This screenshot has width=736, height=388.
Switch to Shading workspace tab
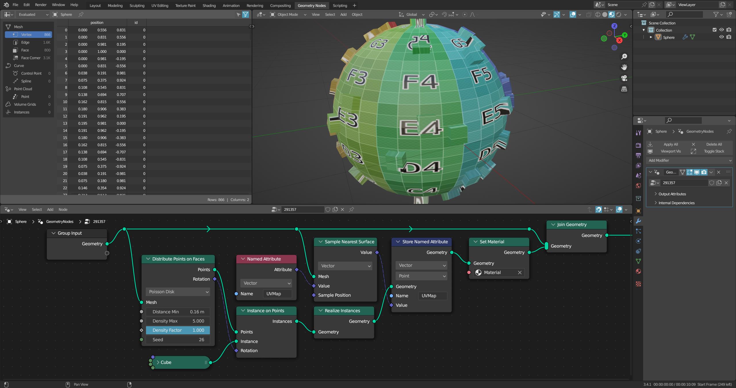(x=209, y=5)
